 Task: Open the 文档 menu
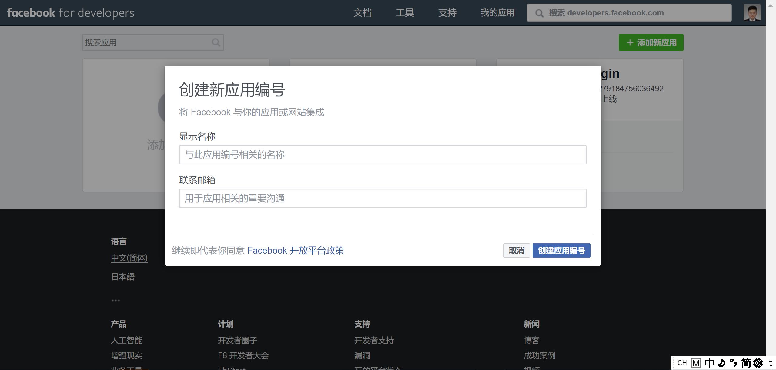(363, 13)
